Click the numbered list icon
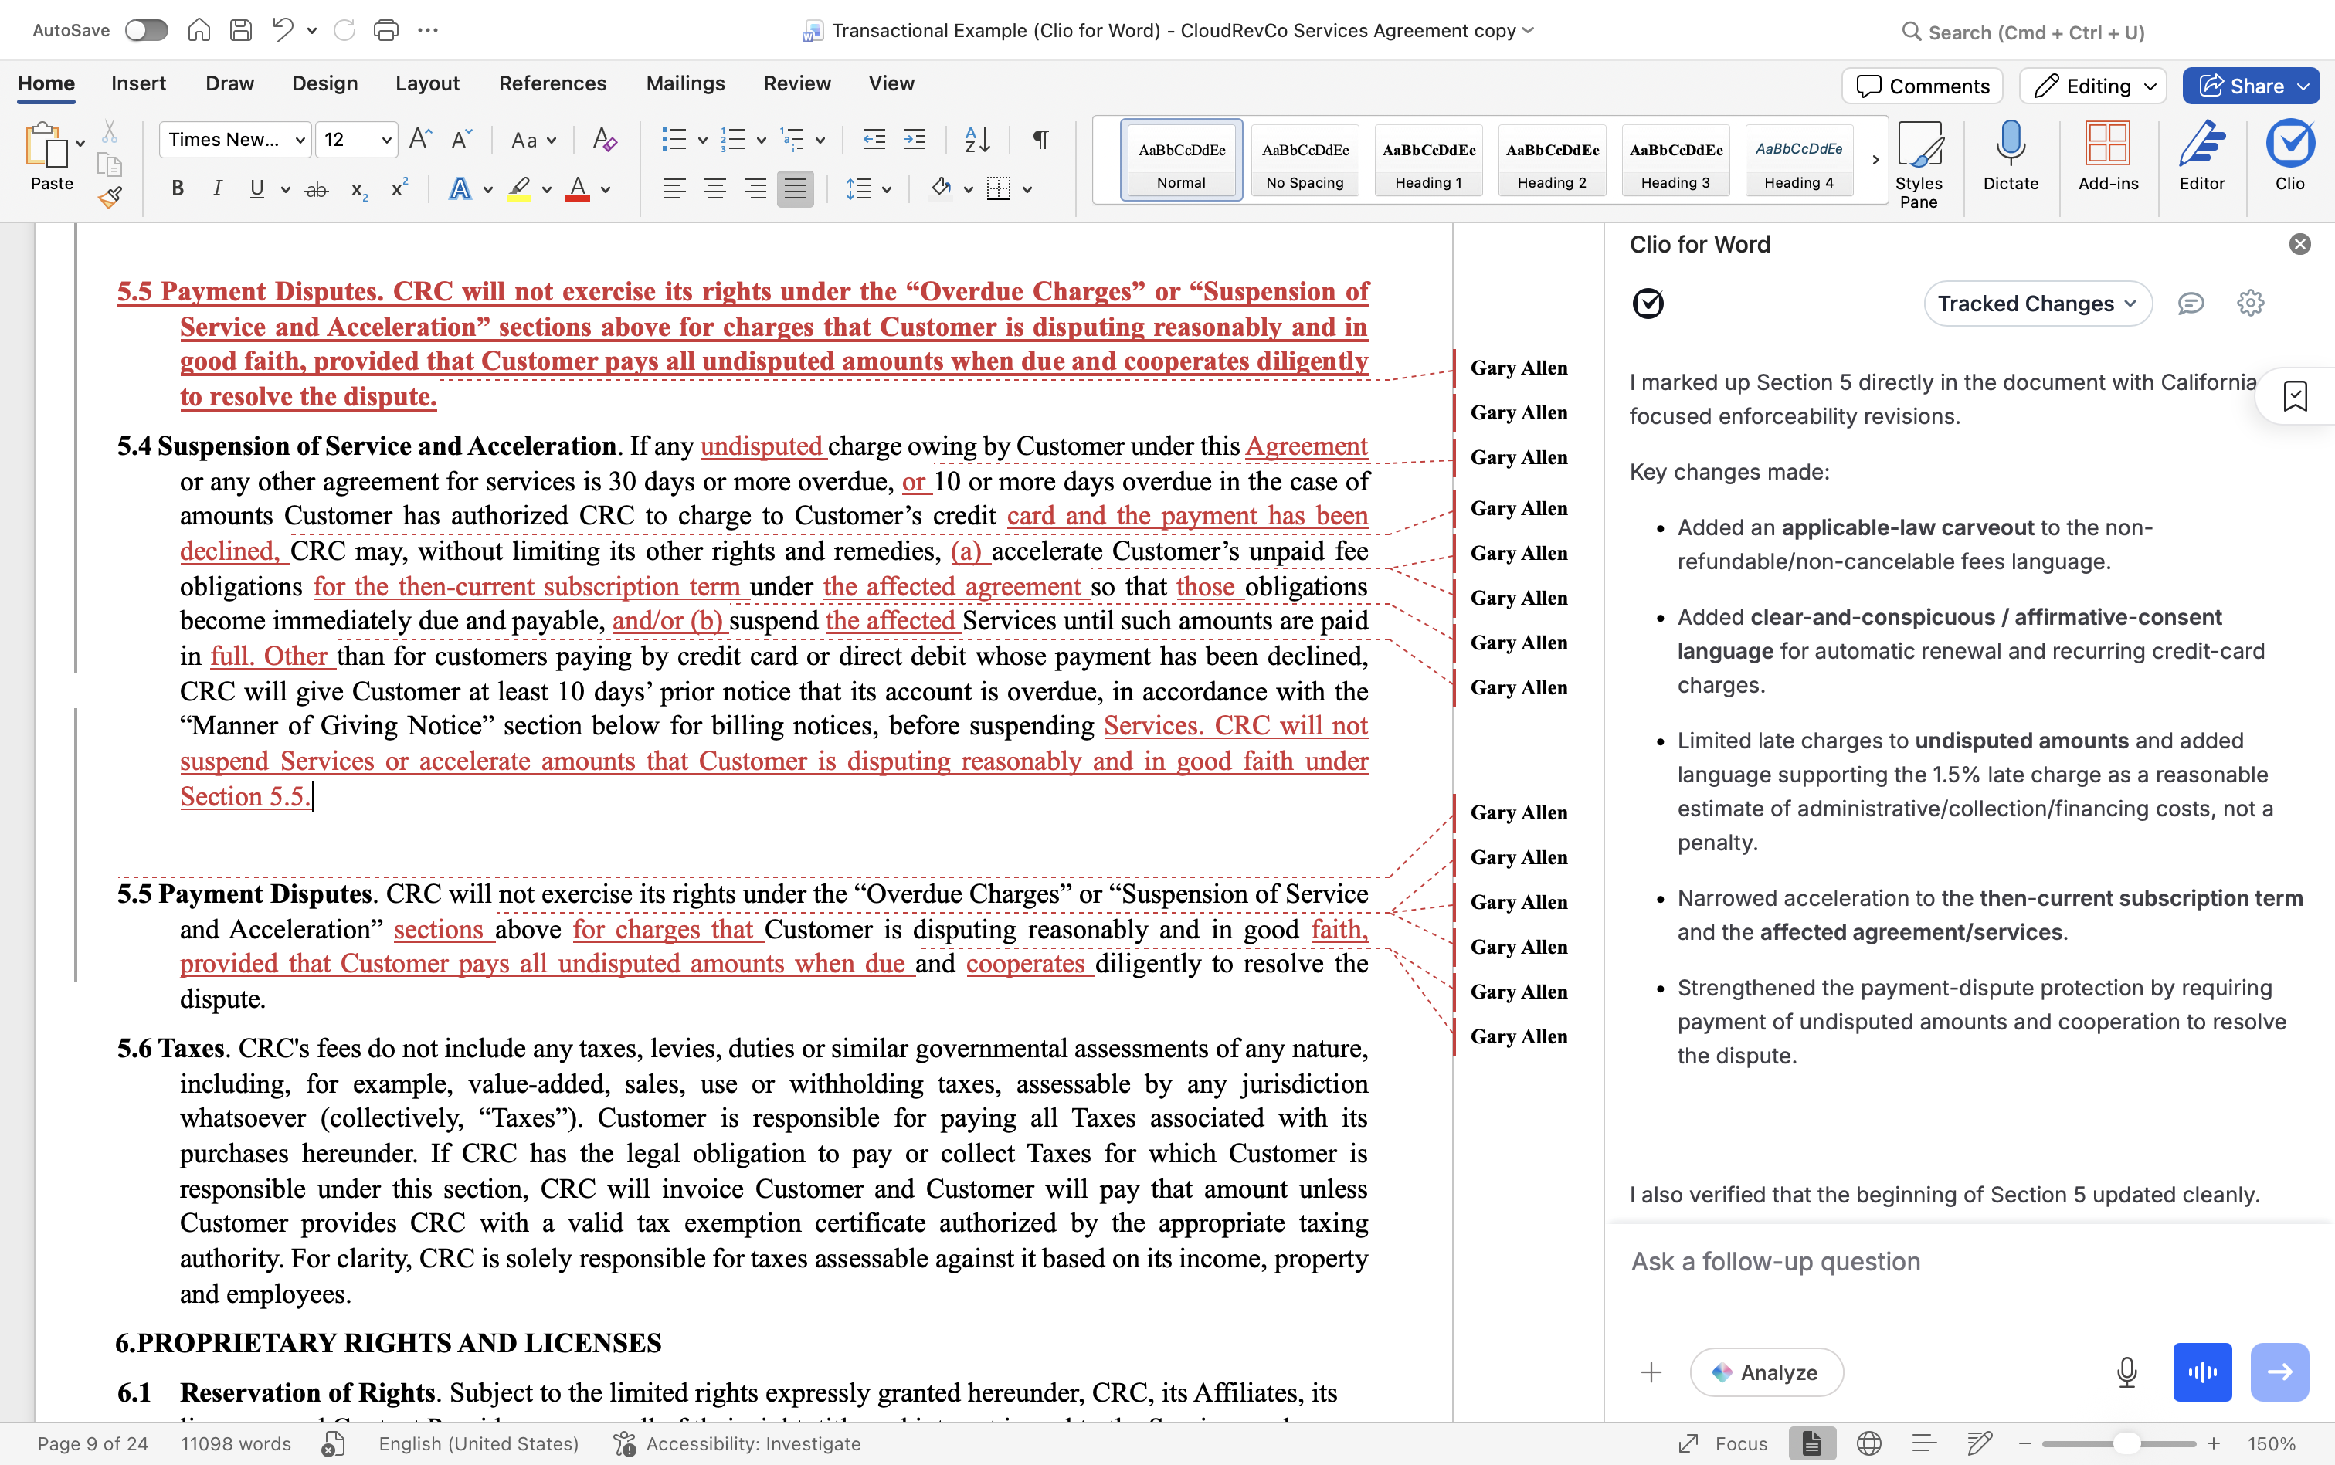This screenshot has width=2335, height=1465. tap(734, 140)
